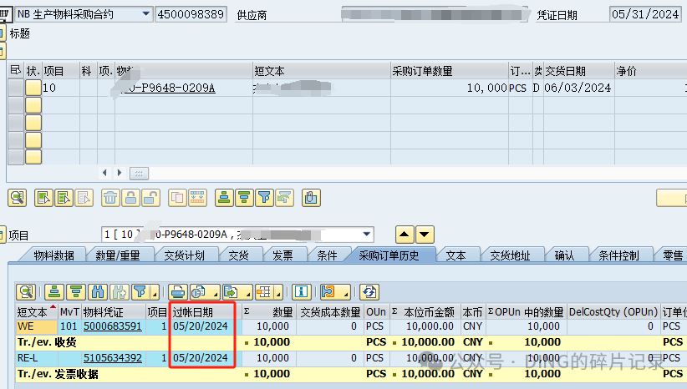Switch to the 交货计划 tab
Image resolution: width=687 pixels, height=389 pixels.
(x=184, y=255)
